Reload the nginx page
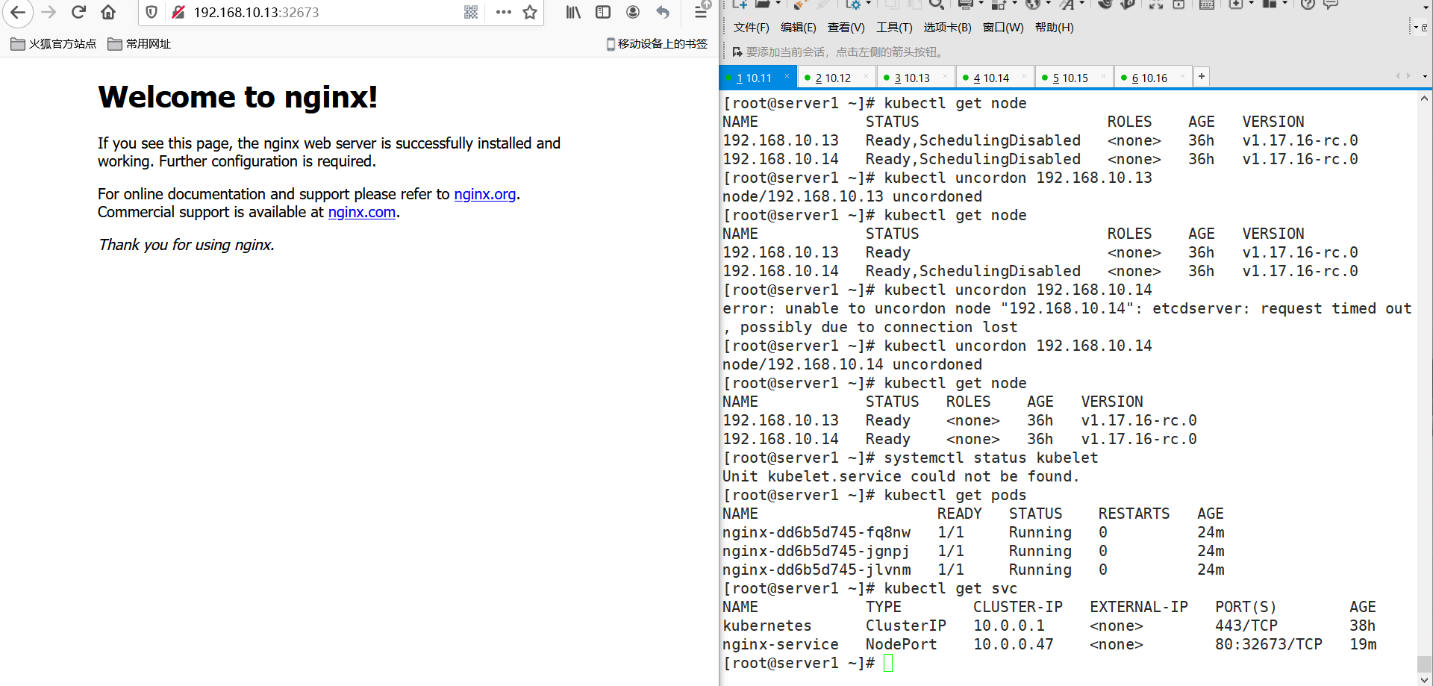 pos(79,12)
